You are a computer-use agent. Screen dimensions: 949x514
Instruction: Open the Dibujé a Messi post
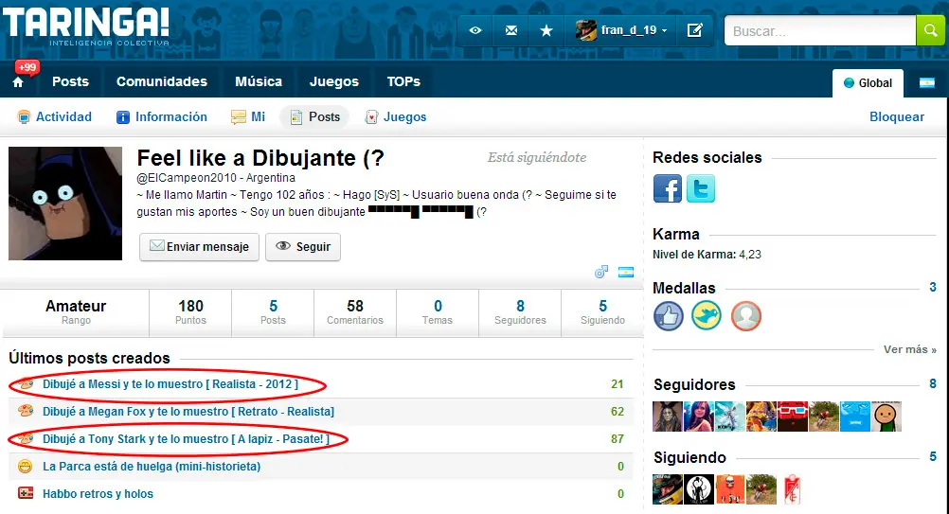coord(170,384)
